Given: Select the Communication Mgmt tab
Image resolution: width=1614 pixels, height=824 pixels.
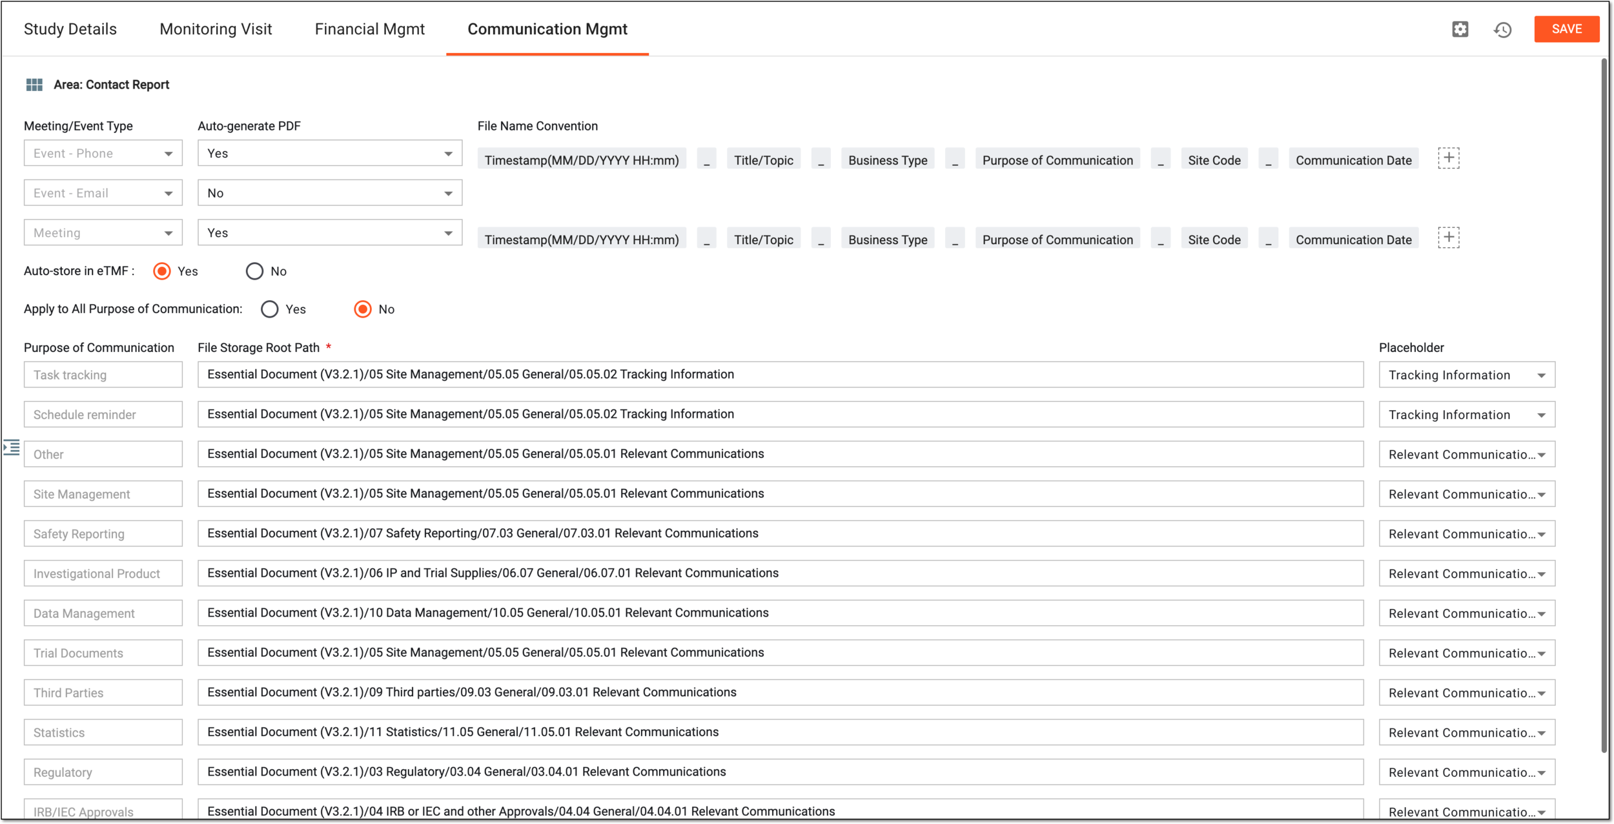Looking at the screenshot, I should click(547, 29).
